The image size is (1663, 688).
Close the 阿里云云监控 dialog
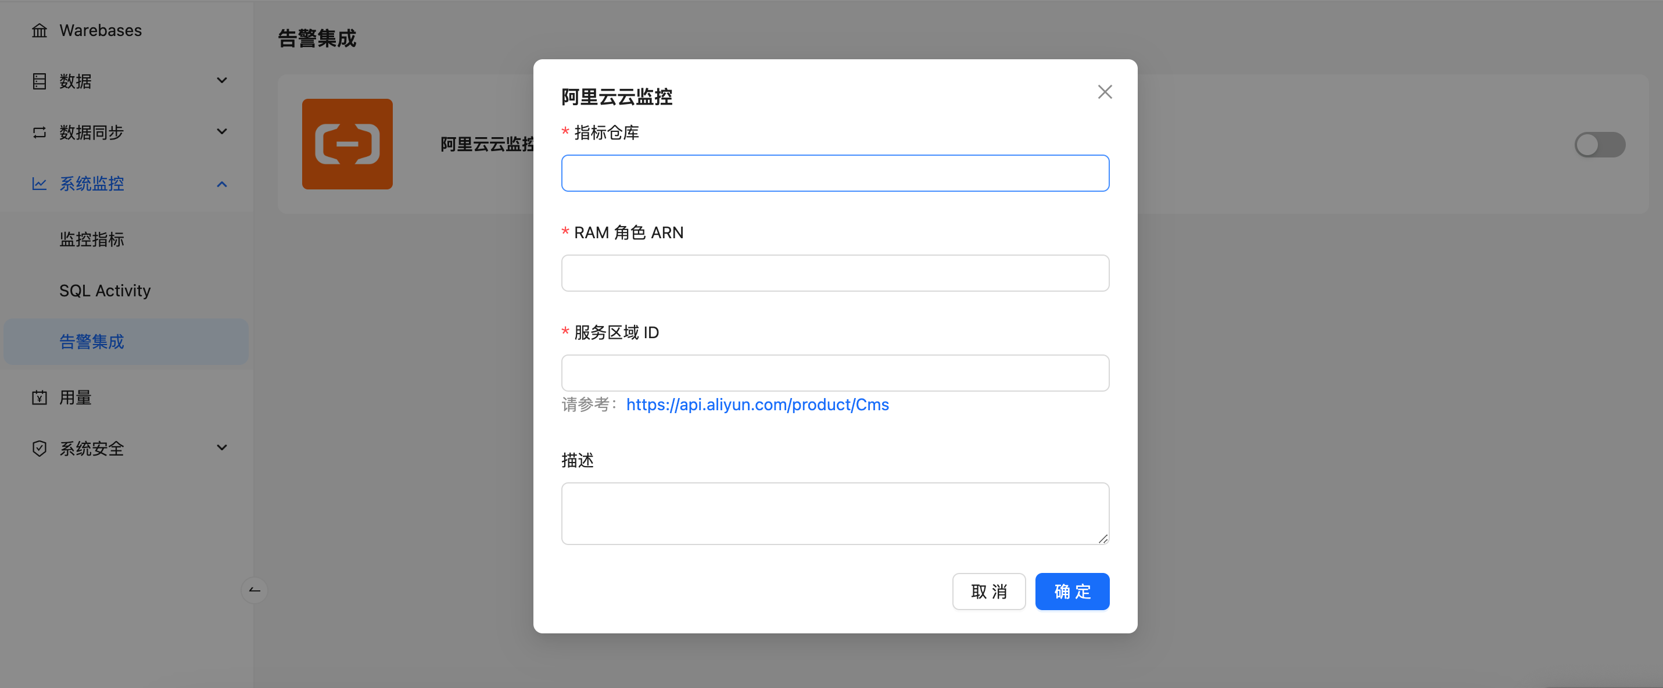tap(1105, 92)
